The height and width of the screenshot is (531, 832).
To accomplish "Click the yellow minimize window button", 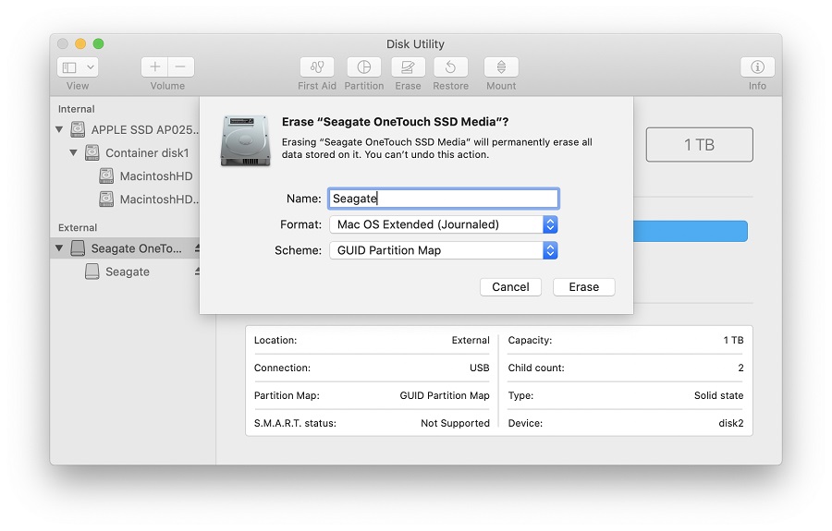I will tap(80, 43).
